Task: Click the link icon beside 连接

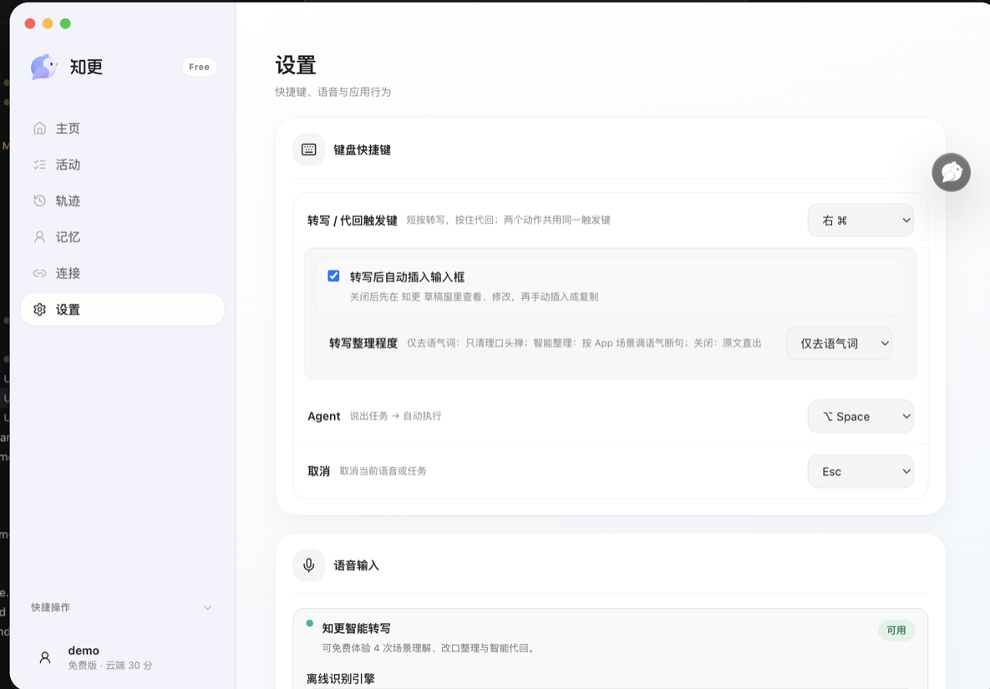Action: (x=40, y=273)
